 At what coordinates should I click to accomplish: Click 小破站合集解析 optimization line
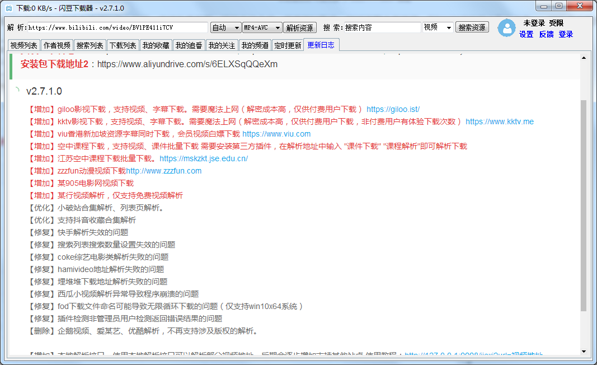tap(96, 208)
